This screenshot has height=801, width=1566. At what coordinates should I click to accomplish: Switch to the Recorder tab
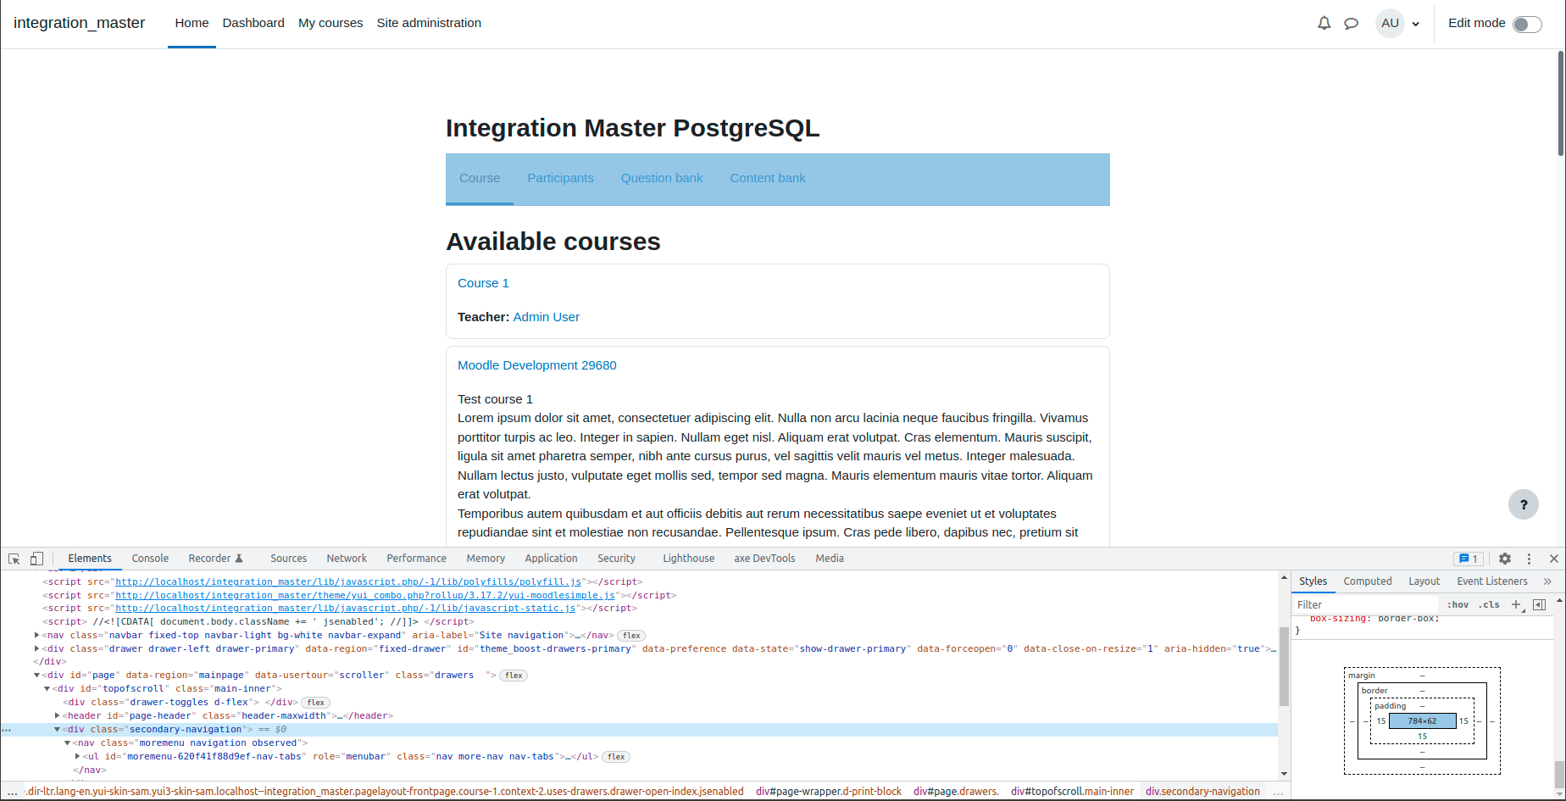215,559
